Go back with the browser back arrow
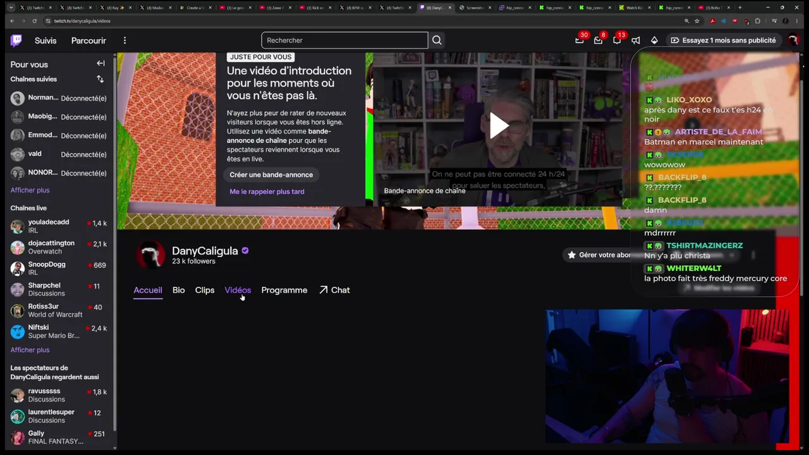The height and width of the screenshot is (455, 809). coord(11,21)
